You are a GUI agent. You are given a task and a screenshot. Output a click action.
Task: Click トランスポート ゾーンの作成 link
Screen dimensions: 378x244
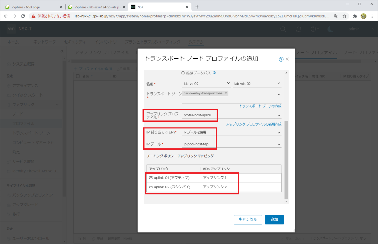tap(260, 106)
